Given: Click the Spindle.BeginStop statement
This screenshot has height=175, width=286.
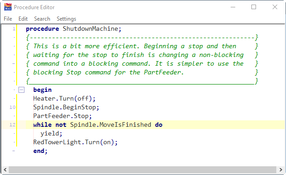Looking at the screenshot, I should coord(66,107).
